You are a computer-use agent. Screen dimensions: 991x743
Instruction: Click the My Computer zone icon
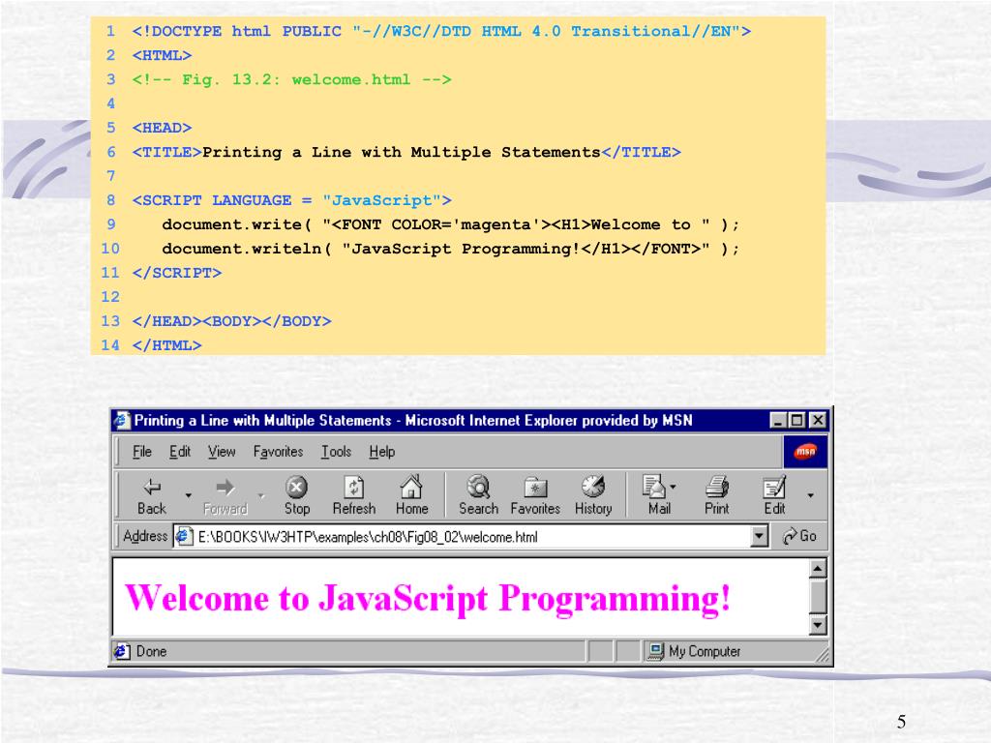coord(656,651)
